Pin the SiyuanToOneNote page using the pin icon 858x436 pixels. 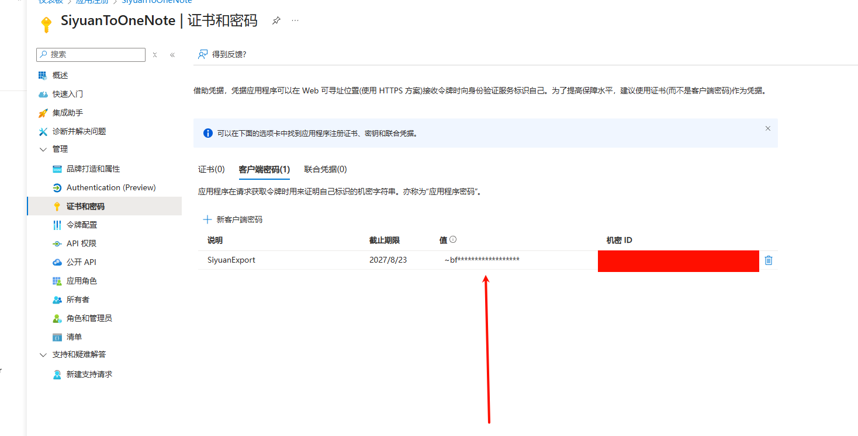[276, 20]
